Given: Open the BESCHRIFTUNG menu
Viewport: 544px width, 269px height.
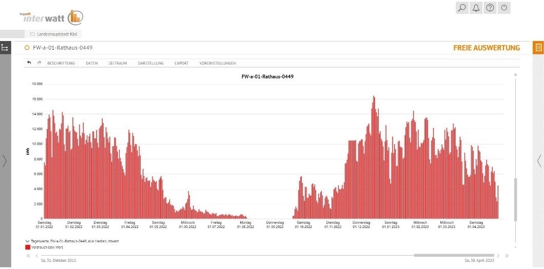Looking at the screenshot, I should [61, 63].
